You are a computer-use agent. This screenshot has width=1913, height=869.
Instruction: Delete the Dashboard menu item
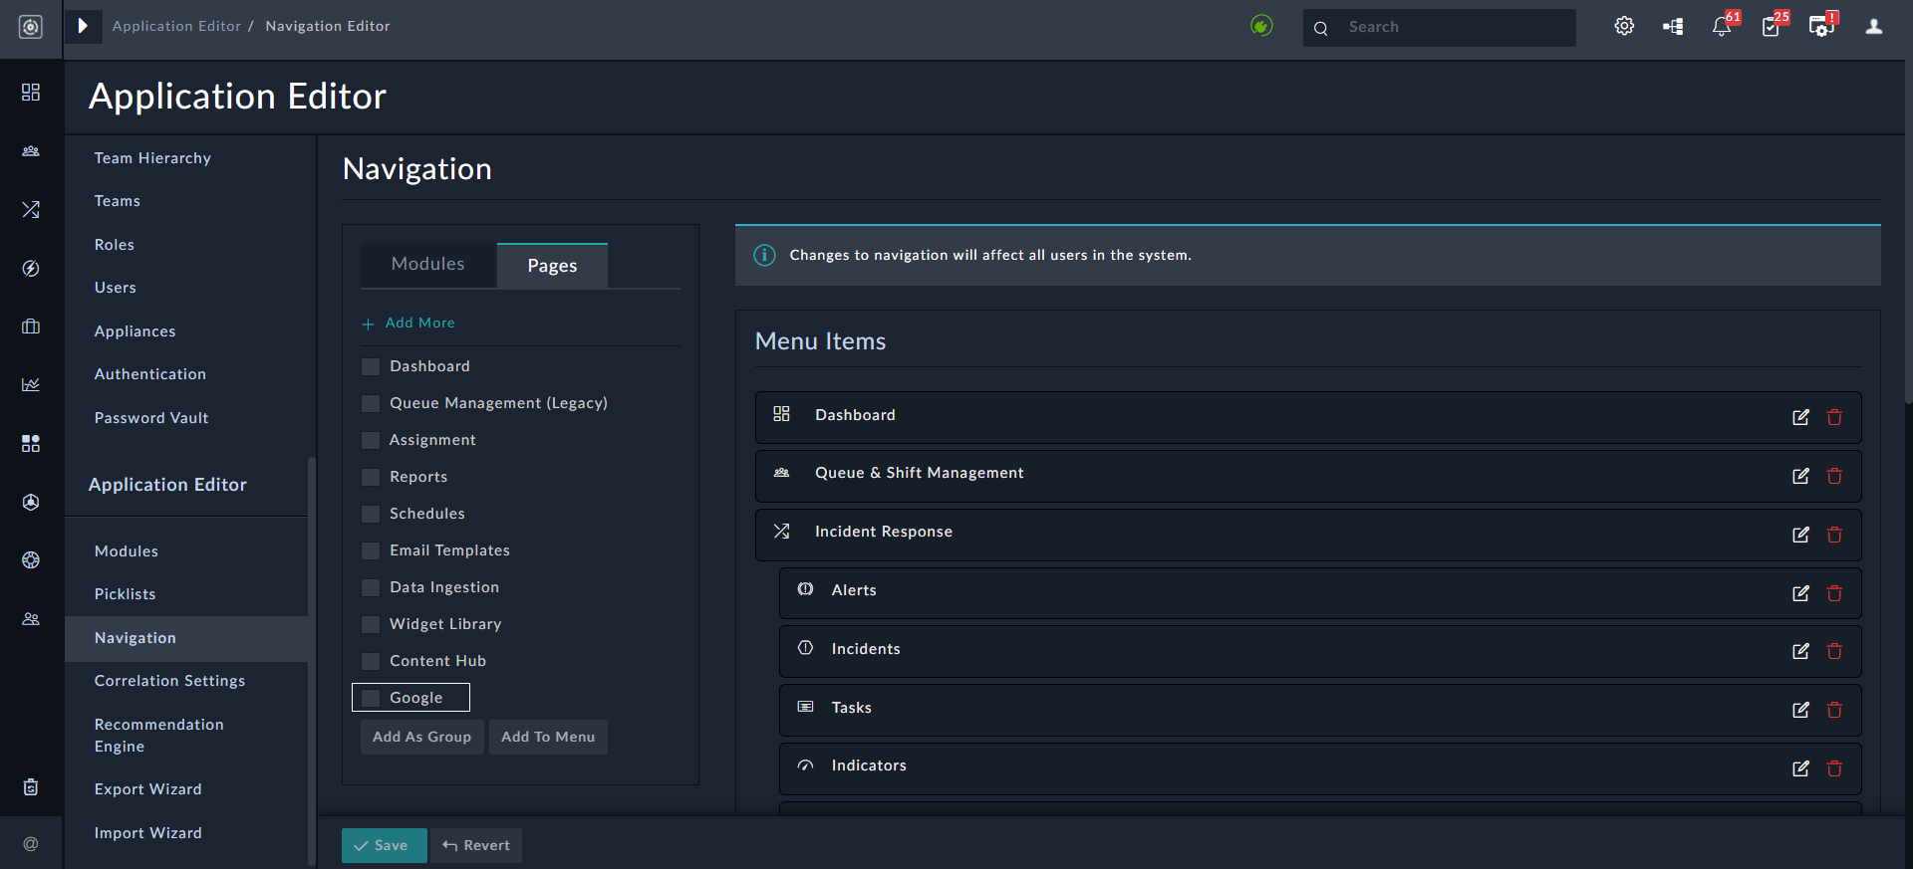pos(1834,417)
